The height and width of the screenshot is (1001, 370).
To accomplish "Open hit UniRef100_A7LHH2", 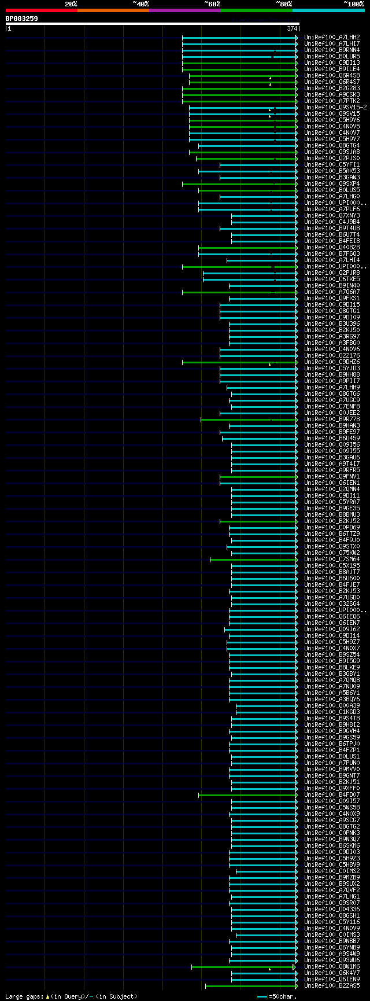I will click(x=332, y=37).
